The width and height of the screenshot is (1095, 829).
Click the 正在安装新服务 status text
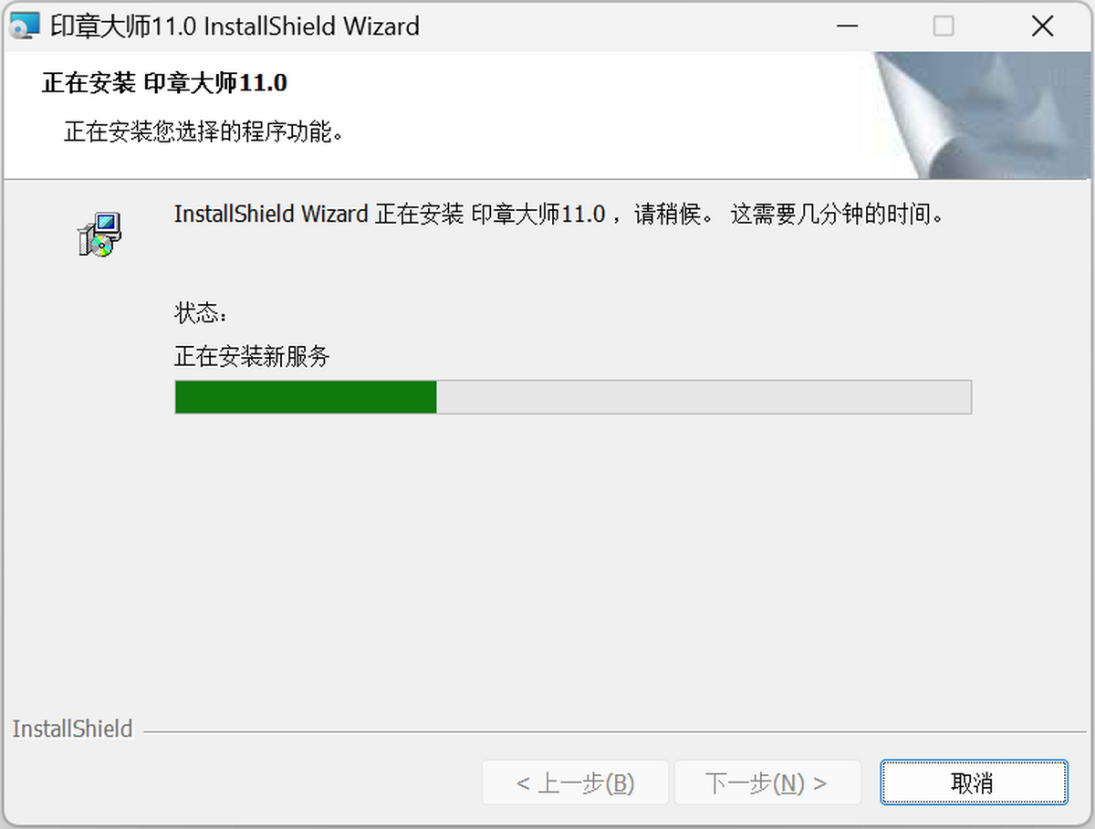point(252,356)
